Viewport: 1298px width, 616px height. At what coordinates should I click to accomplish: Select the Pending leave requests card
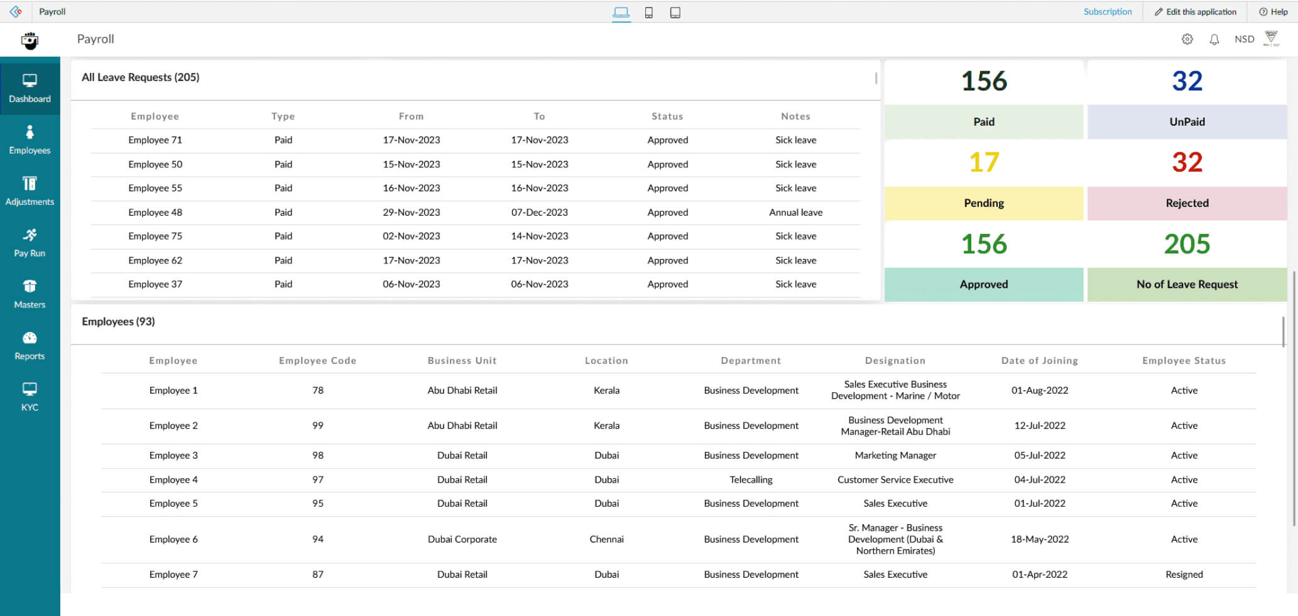click(983, 182)
